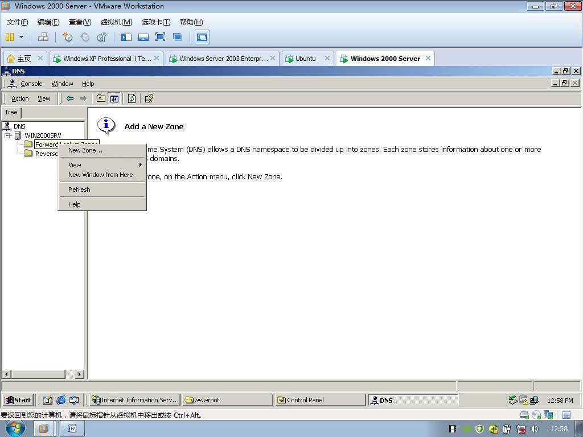
Task: Select the DNS root node in tree
Action: pos(19,126)
